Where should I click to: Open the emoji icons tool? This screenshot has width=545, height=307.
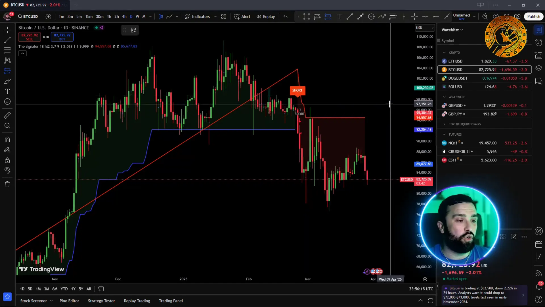click(7, 101)
